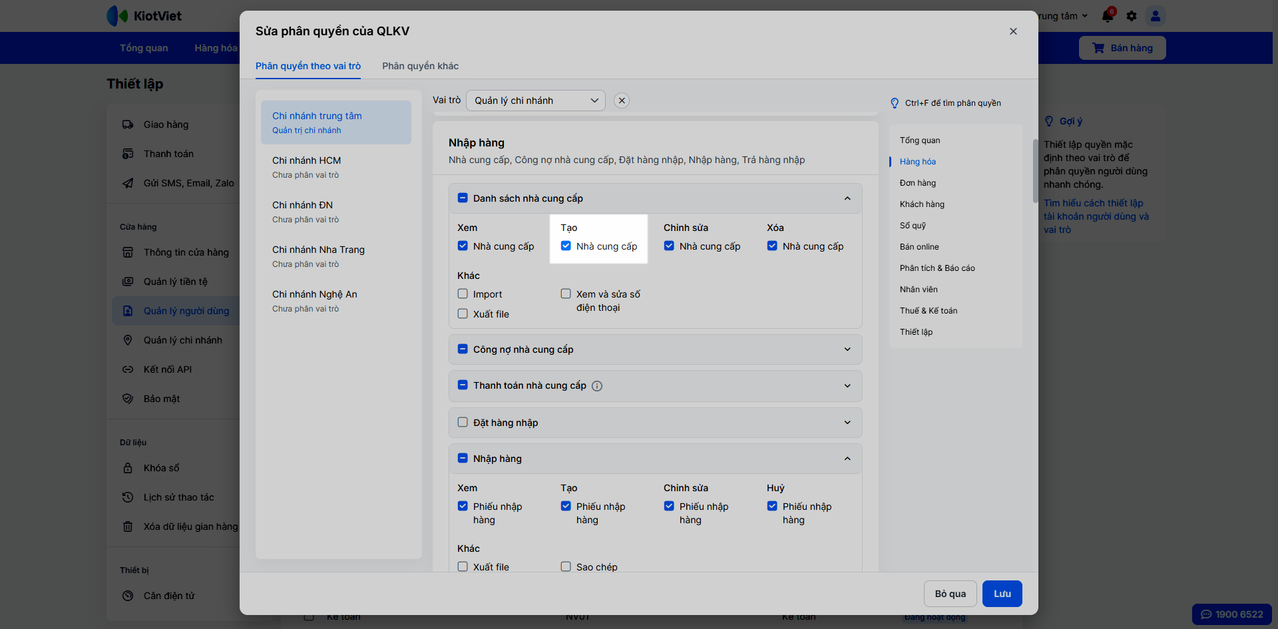Screen dimensions: 1278x629
Task: Click the Lưu button
Action: (1002, 594)
